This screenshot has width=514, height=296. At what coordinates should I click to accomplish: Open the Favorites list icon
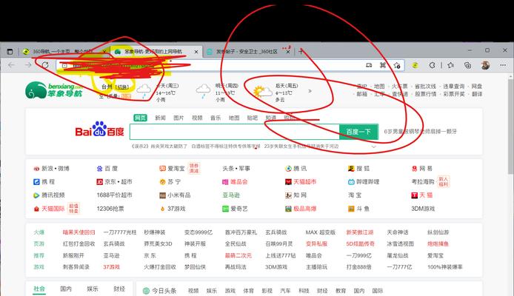pos(451,65)
